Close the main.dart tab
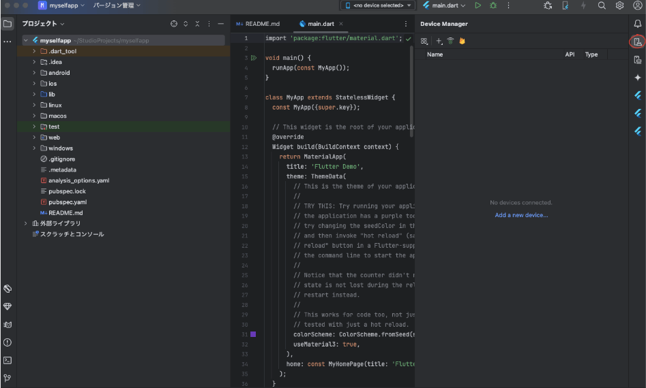The height and width of the screenshot is (388, 646). pyautogui.click(x=341, y=24)
